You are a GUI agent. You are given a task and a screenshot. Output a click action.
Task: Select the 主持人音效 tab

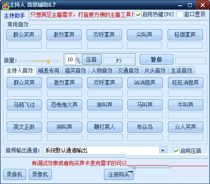19,70
